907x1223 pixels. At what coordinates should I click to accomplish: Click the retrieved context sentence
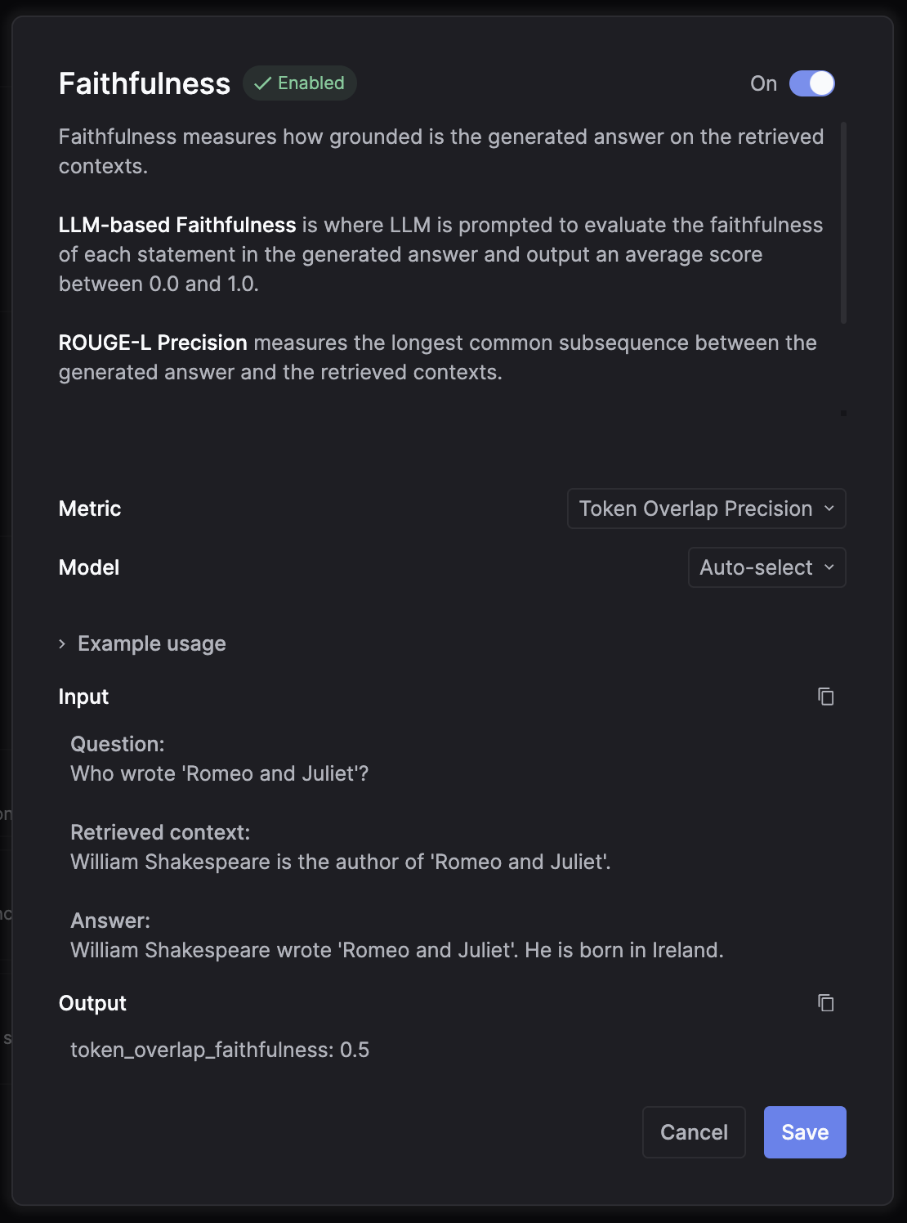pos(340,862)
